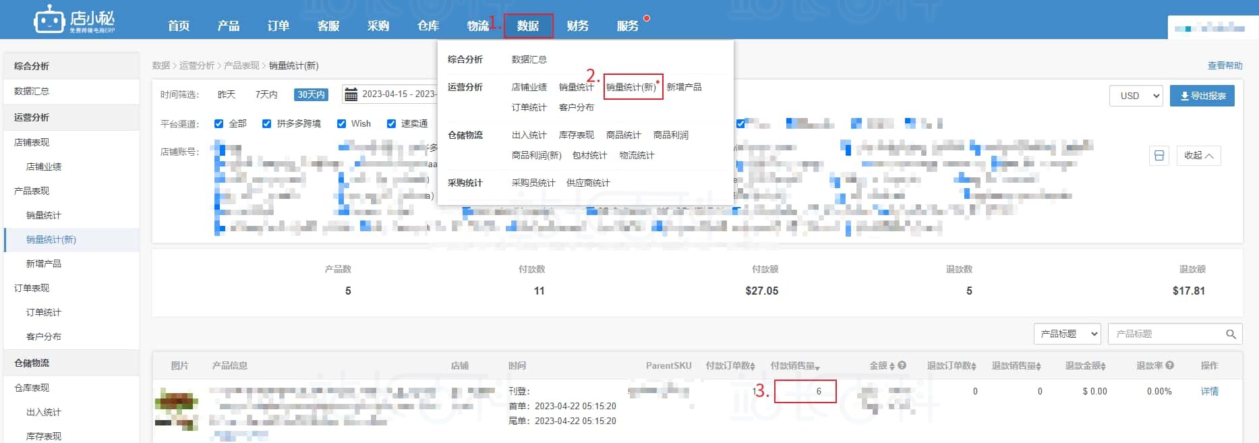Open the USD currency dropdown
Viewport: 1259px width, 443px height.
pyautogui.click(x=1136, y=96)
